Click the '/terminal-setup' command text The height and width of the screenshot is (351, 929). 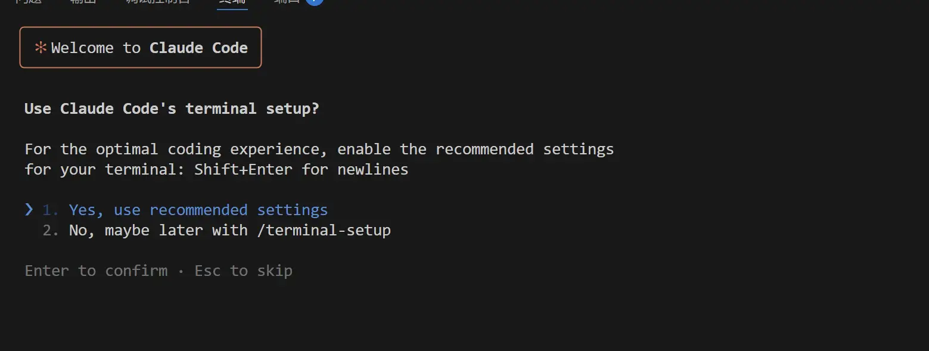(x=324, y=230)
